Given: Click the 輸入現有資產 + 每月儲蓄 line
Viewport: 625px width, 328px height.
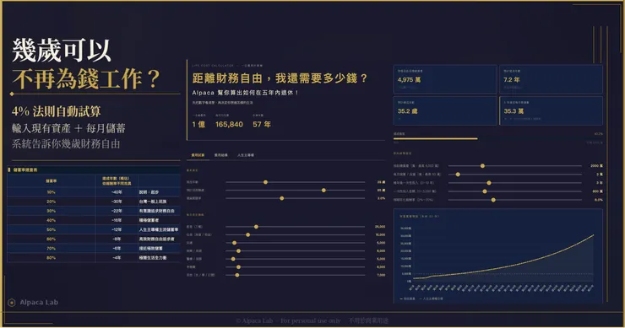Looking at the screenshot, I should [x=68, y=128].
